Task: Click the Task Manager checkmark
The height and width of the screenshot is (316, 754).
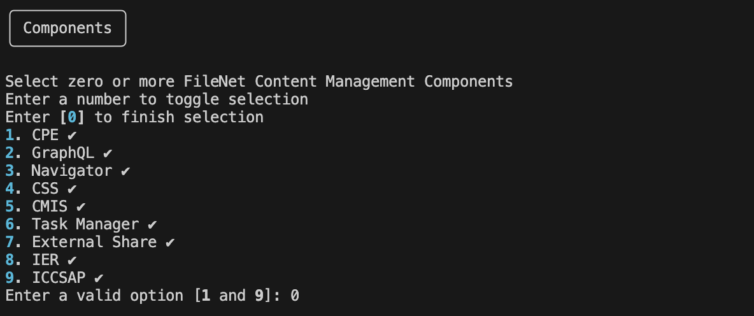Action: pos(152,225)
